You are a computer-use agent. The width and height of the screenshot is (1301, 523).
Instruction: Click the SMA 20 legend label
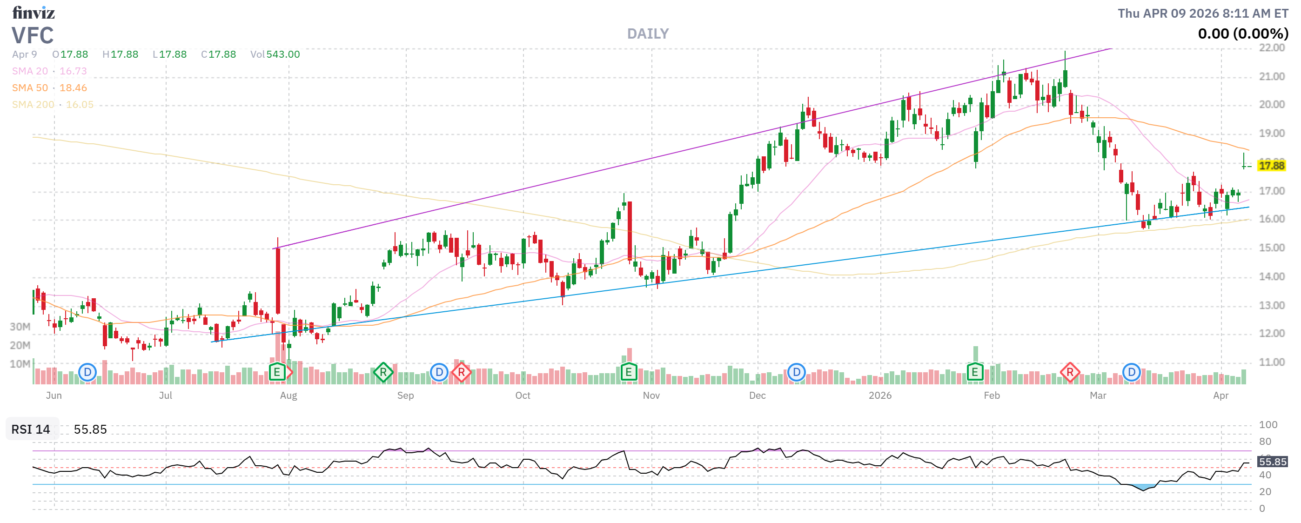pyautogui.click(x=30, y=71)
